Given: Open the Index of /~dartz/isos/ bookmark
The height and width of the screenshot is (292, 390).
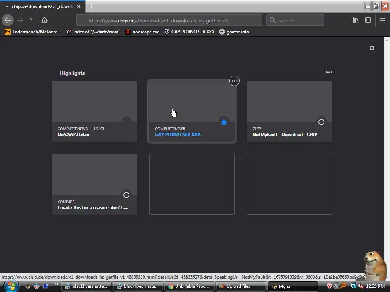Looking at the screenshot, I should [93, 32].
